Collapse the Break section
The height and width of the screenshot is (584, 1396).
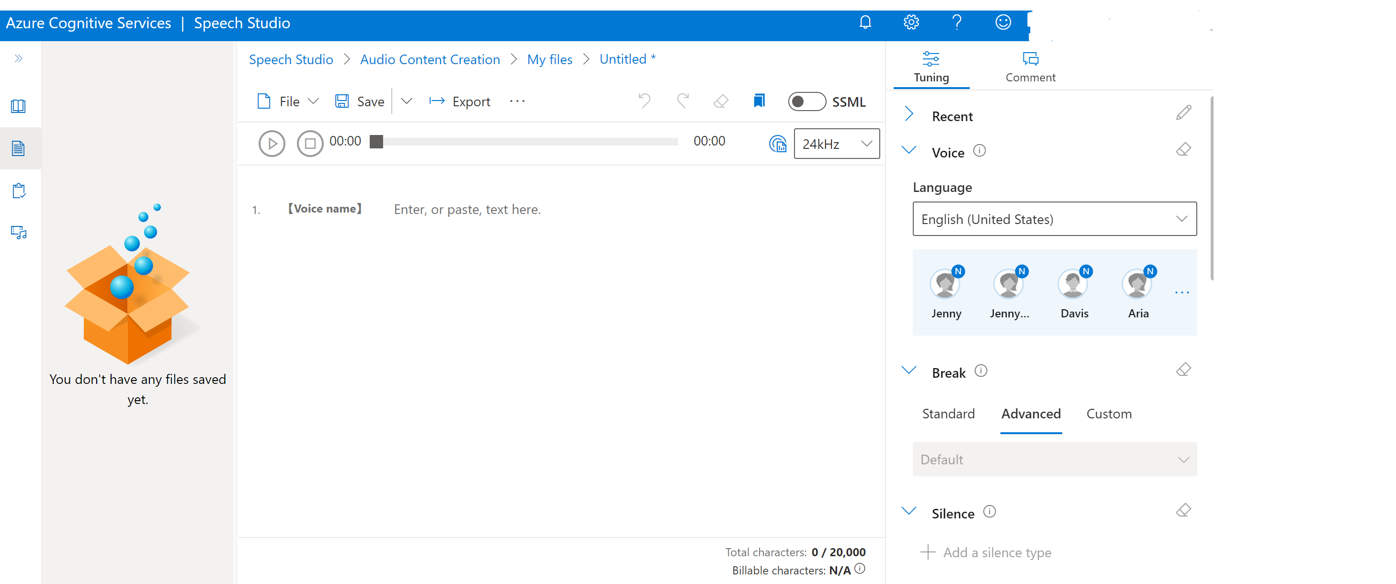tap(909, 371)
